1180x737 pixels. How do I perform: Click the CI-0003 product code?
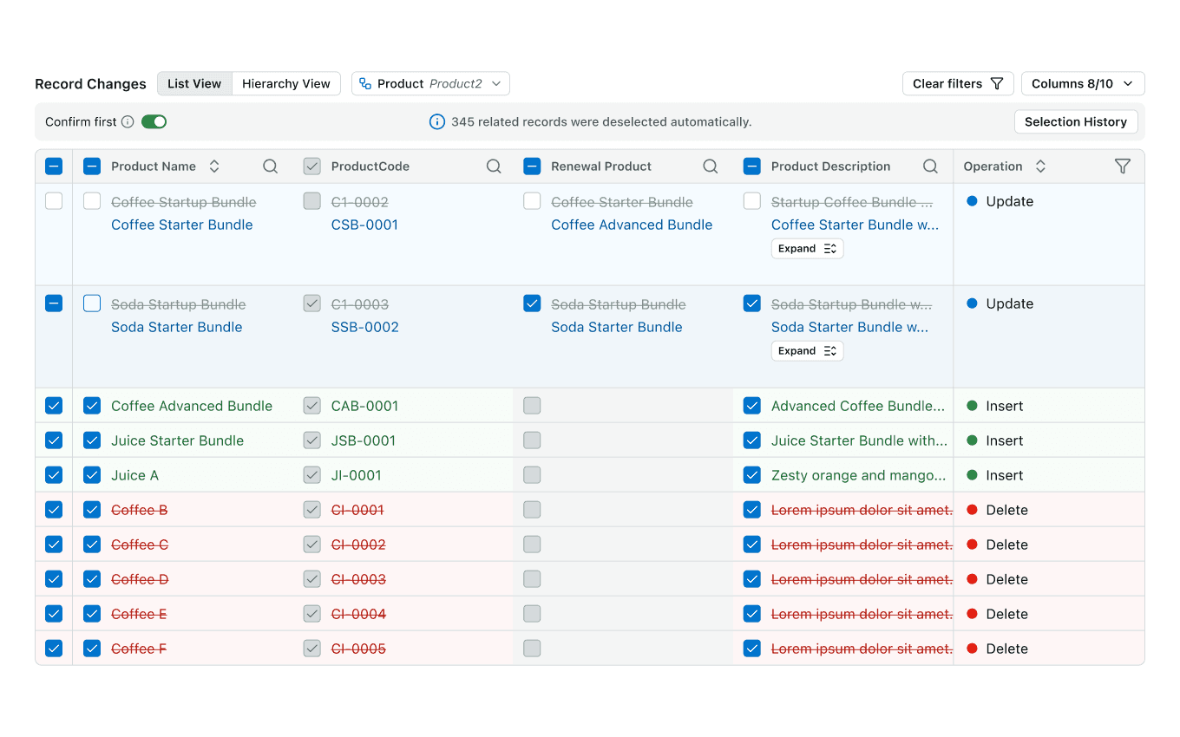[358, 579]
